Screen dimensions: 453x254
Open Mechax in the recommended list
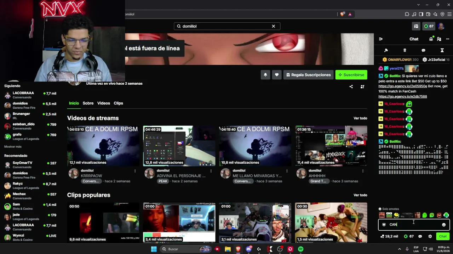pos(30,196)
